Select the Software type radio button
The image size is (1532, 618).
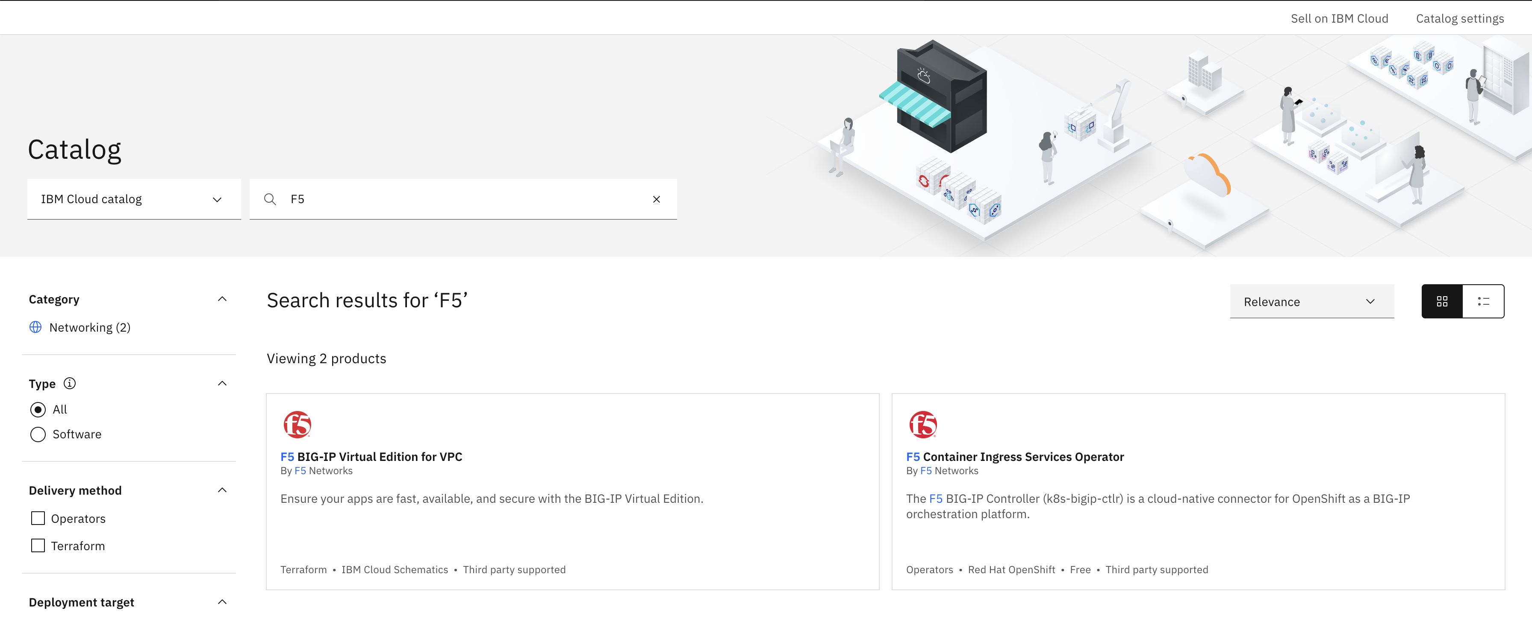pos(38,434)
